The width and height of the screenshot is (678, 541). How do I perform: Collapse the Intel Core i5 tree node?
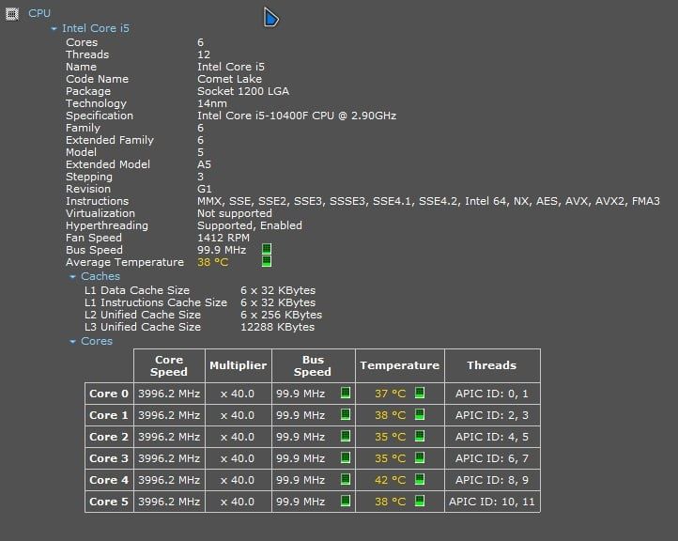(x=54, y=28)
